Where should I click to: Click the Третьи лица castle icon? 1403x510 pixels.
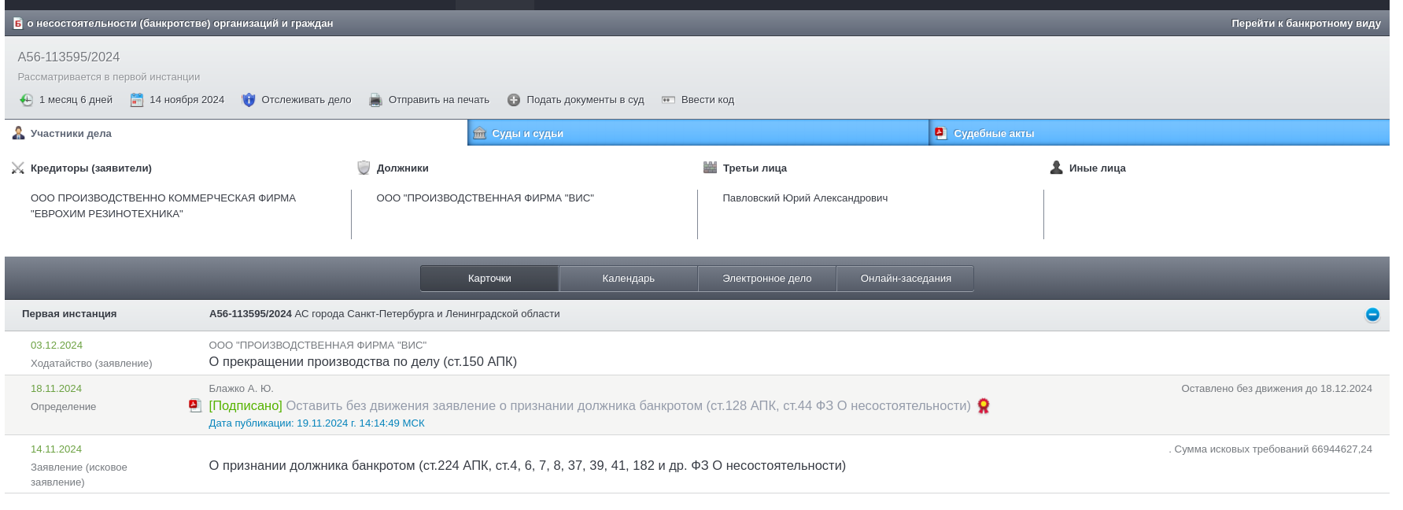click(710, 167)
